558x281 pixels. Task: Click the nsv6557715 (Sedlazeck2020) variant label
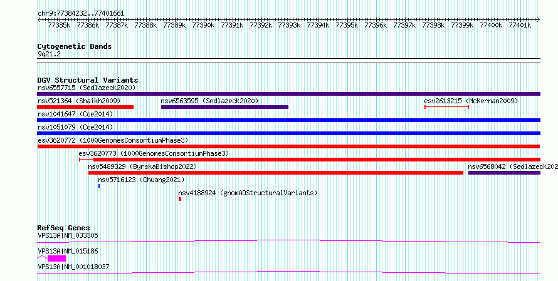click(87, 88)
